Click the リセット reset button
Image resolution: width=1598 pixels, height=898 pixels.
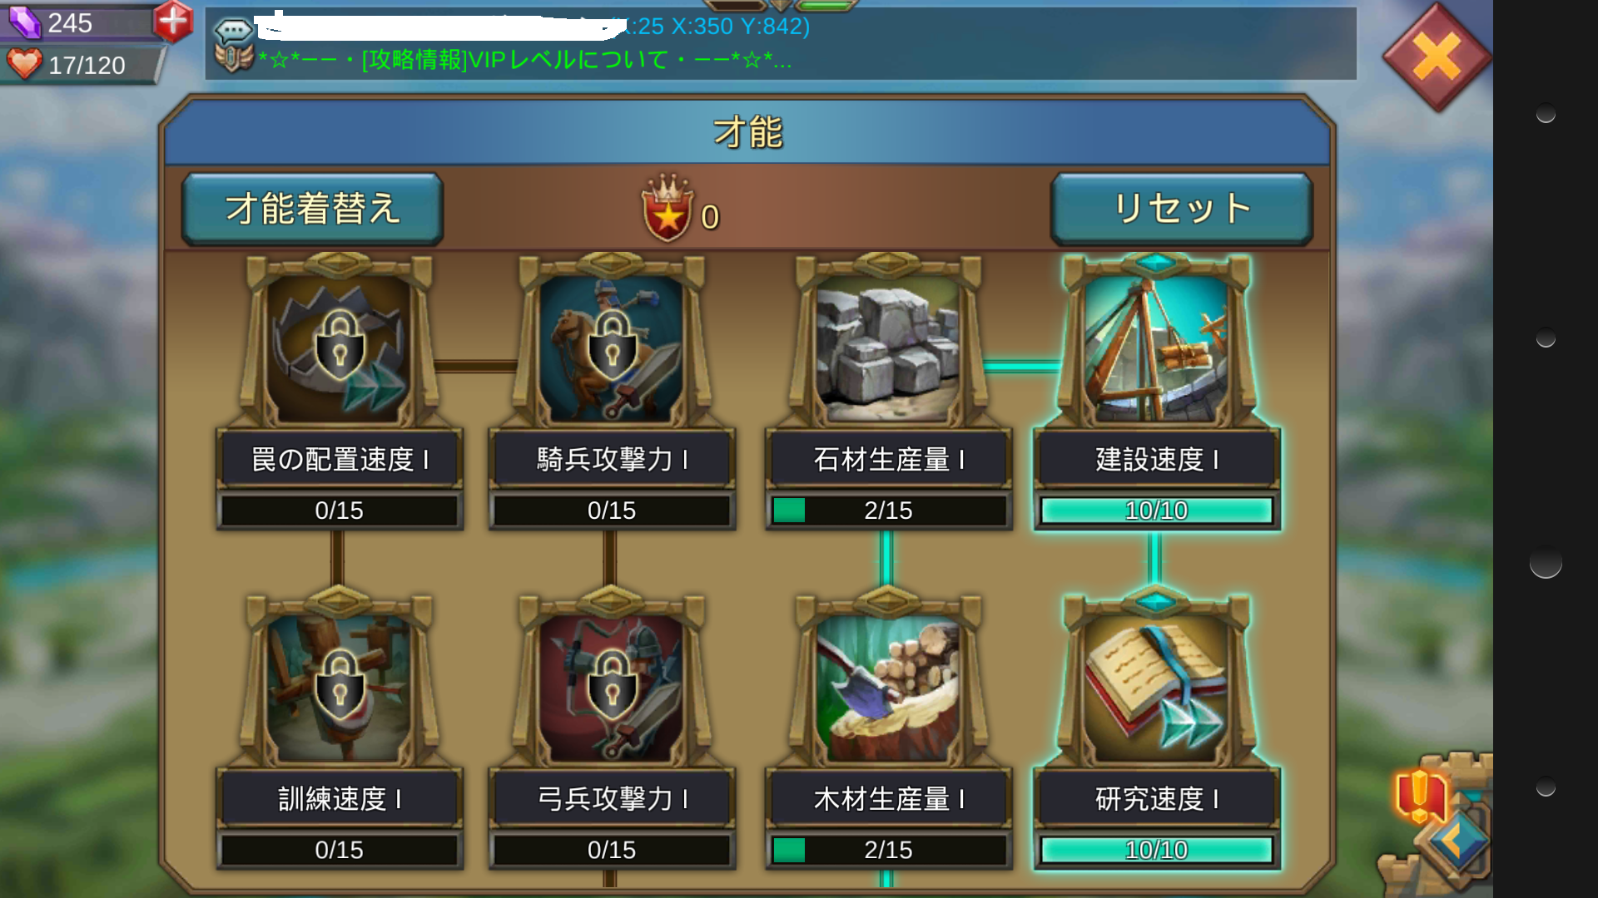point(1182,209)
